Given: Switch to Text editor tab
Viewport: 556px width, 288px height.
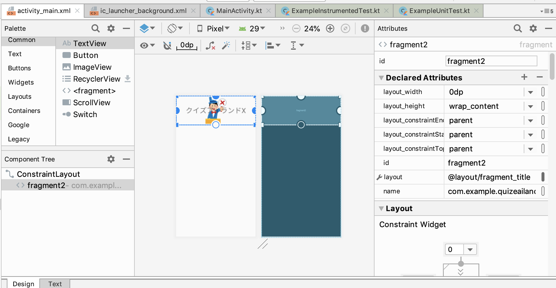Looking at the screenshot, I should point(55,284).
